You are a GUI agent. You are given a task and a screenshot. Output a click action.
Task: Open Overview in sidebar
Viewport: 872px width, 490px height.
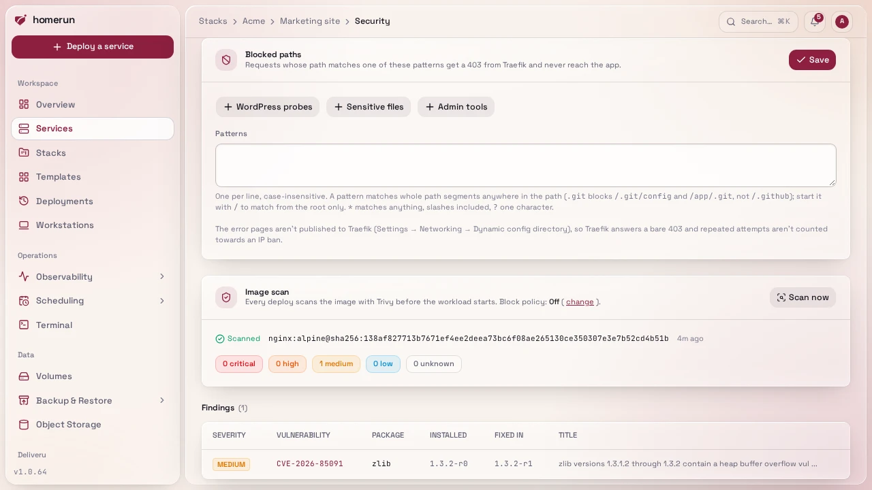pyautogui.click(x=93, y=105)
